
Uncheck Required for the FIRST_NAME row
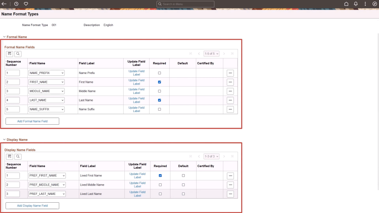159,82
